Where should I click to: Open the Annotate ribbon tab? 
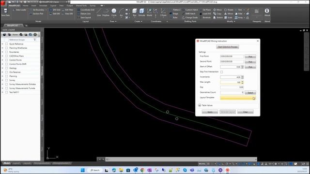(x=43, y=6)
